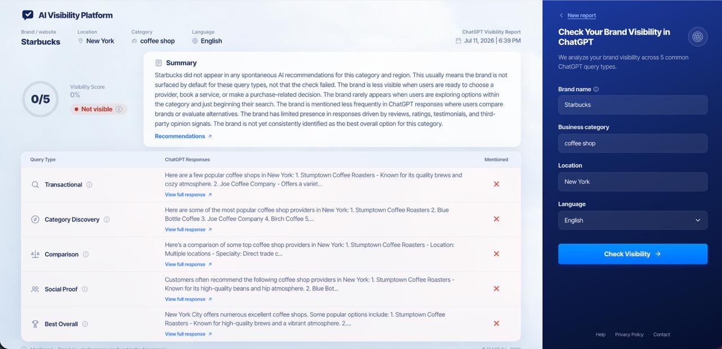Click the Location field containing New York
Image resolution: width=722 pixels, height=349 pixels.
tap(633, 182)
